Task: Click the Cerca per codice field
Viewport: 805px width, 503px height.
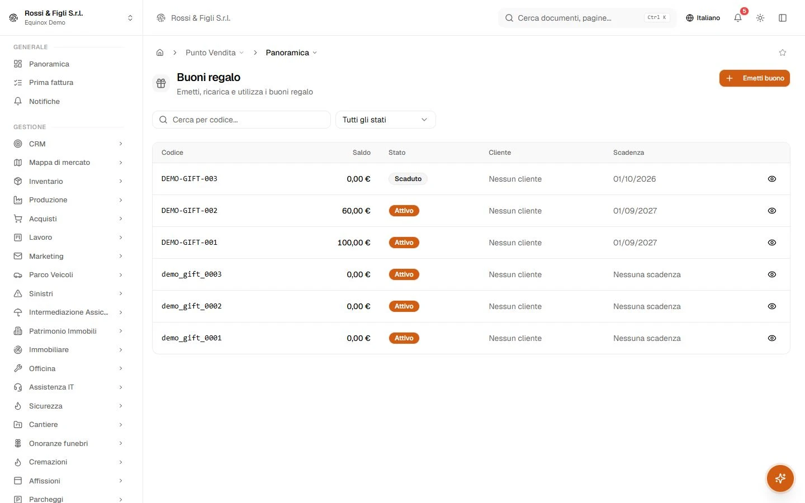Action: pyautogui.click(x=241, y=120)
